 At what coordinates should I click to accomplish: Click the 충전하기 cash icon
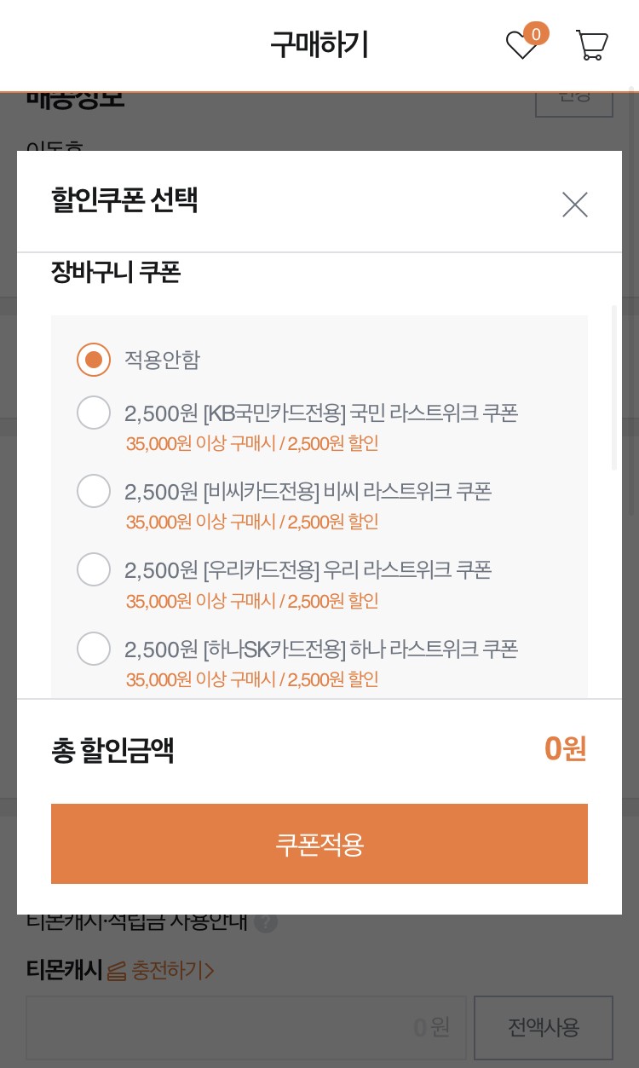coord(117,970)
